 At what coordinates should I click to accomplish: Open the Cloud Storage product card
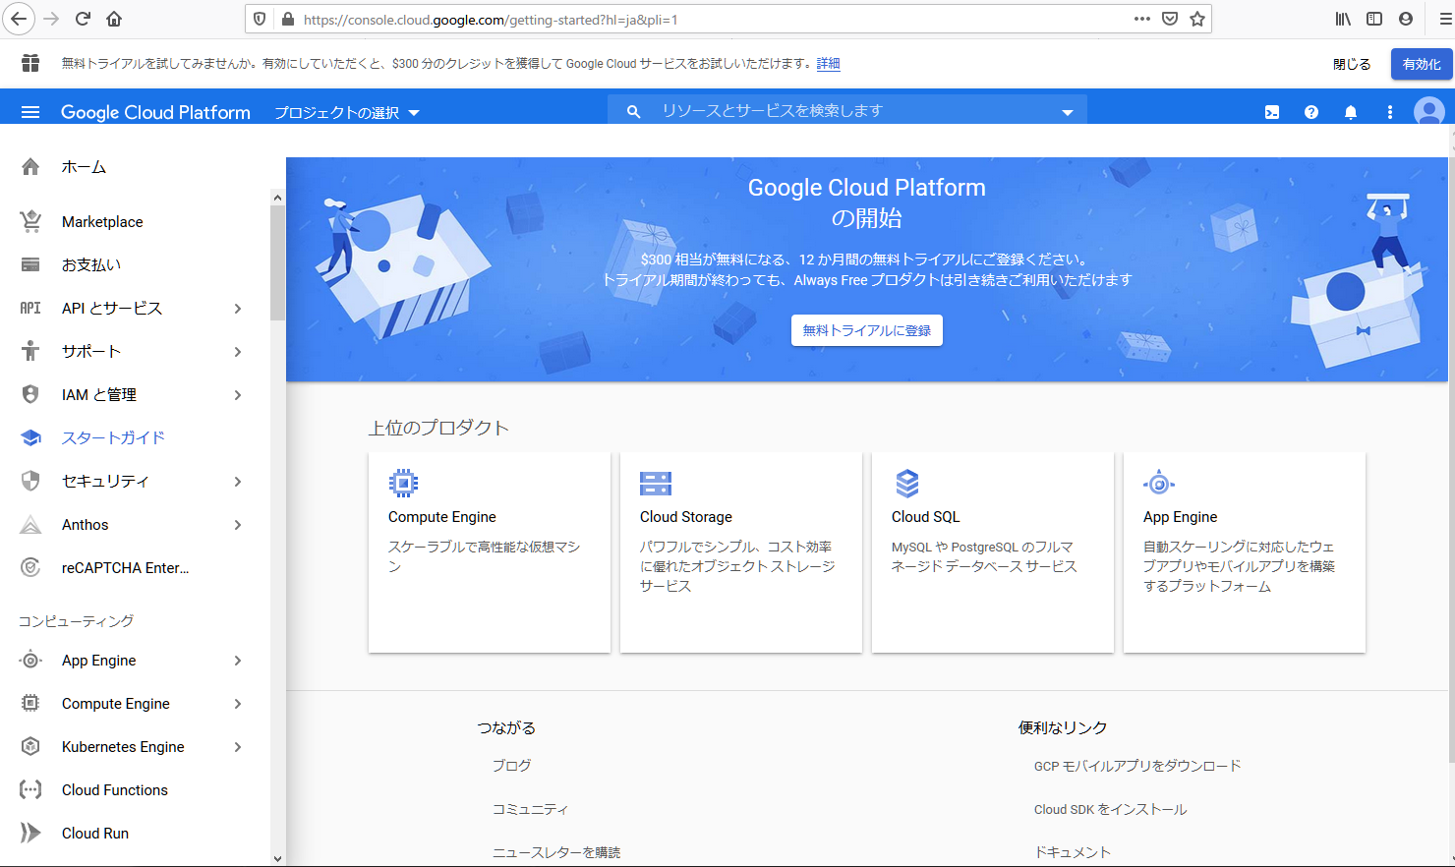(741, 552)
